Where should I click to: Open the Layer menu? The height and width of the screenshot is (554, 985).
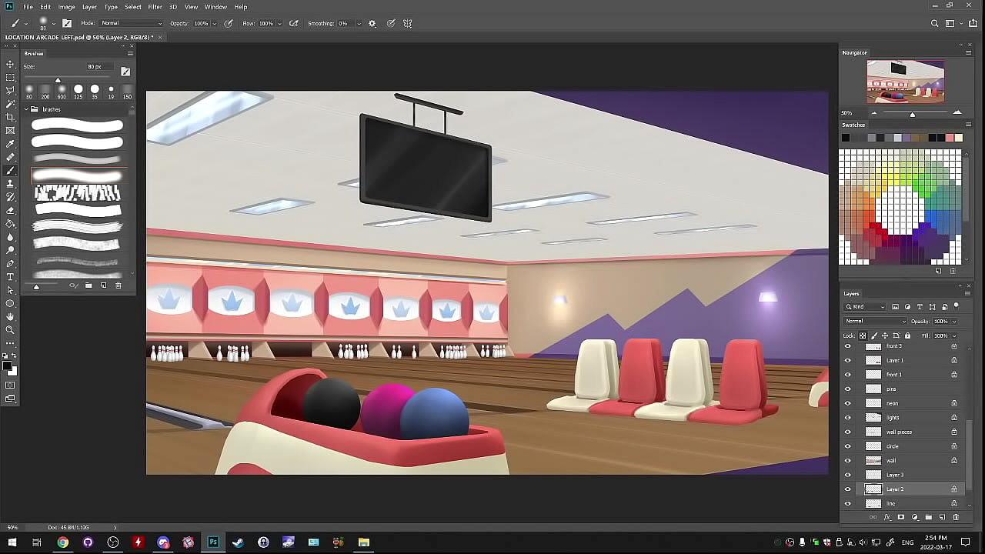pyautogui.click(x=89, y=7)
